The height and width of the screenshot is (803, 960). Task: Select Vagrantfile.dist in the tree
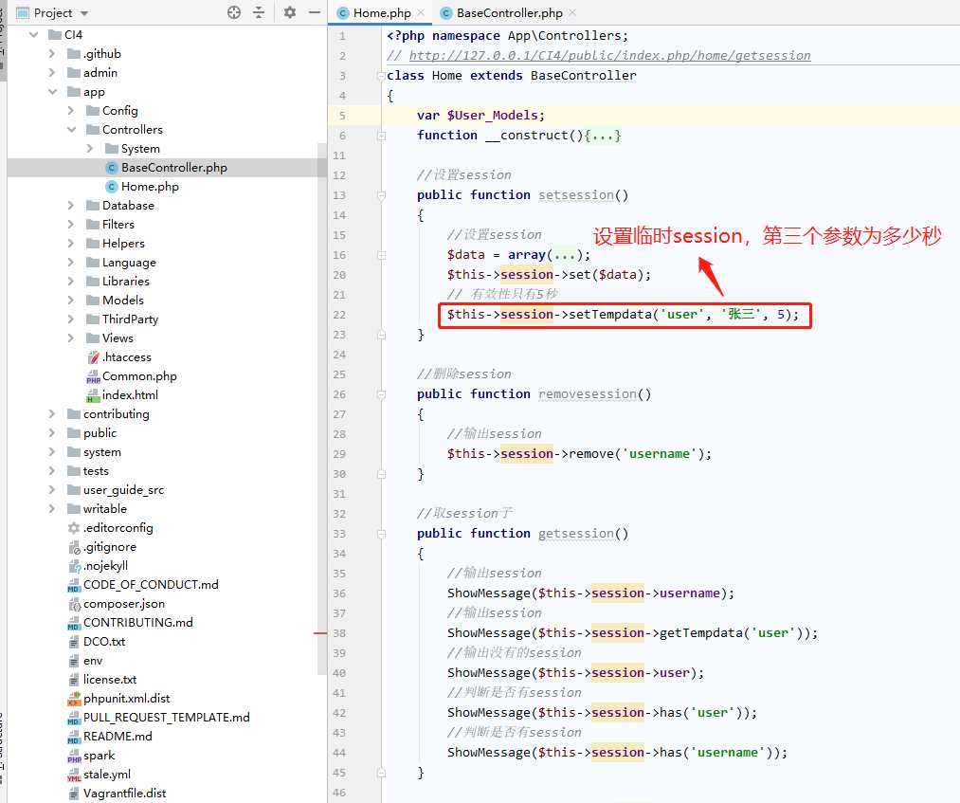click(x=124, y=794)
